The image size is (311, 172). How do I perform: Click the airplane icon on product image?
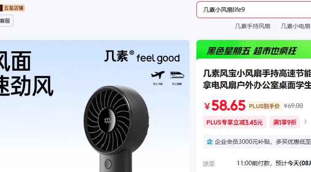pos(158,75)
